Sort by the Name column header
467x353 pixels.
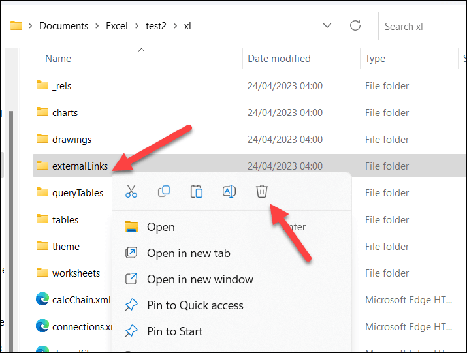click(58, 59)
